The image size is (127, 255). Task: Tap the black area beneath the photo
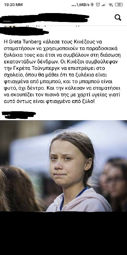click(63, 233)
